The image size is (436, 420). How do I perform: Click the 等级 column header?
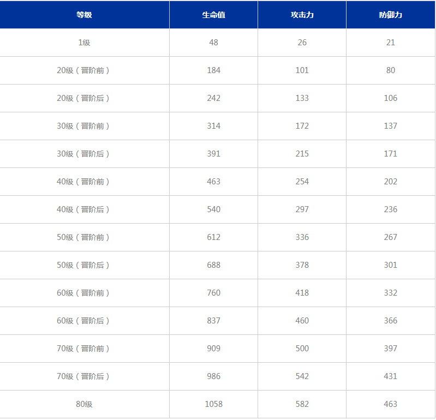pyautogui.click(x=84, y=15)
